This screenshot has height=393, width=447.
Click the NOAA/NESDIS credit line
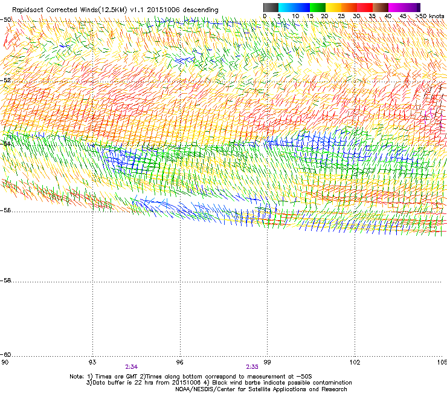261,389
